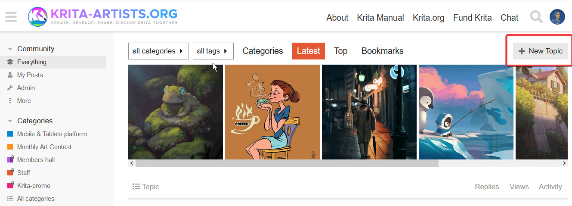Open the hamburger sidebar menu
Viewport: 572px width, 206px height.
11,17
